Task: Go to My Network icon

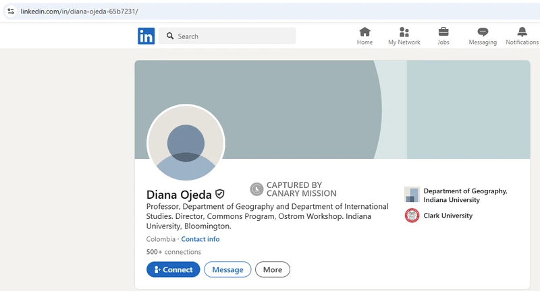Action: 404,32
